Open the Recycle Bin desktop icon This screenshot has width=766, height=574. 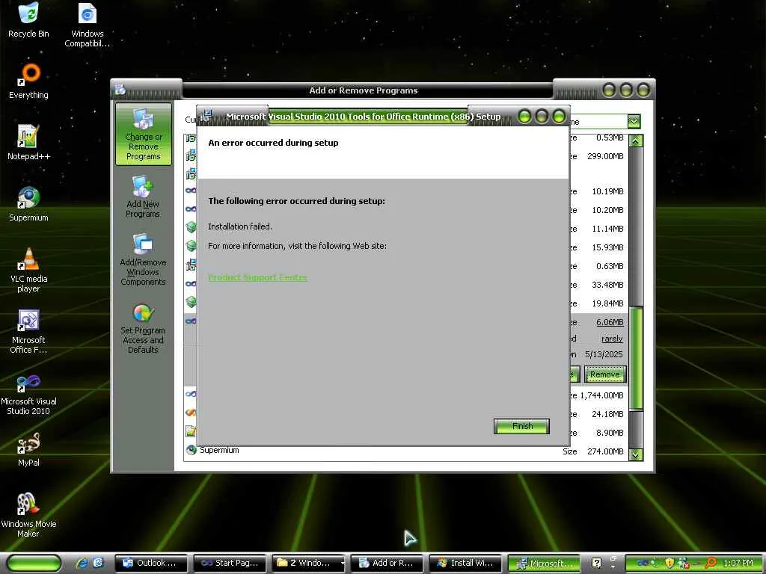pos(29,20)
